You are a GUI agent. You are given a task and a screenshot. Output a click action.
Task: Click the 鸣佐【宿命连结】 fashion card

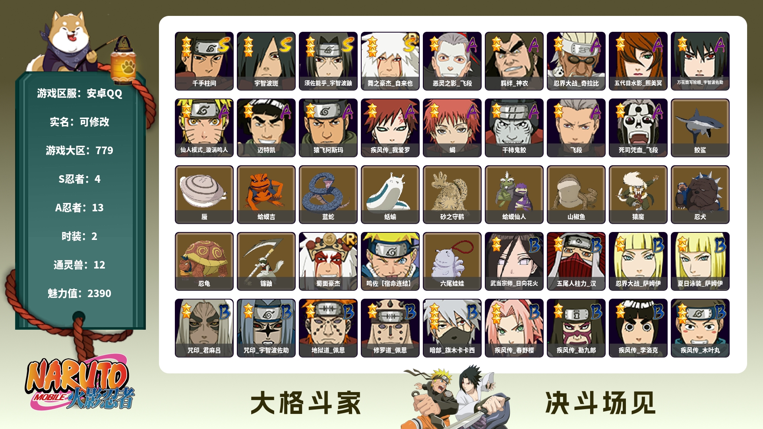(x=390, y=261)
